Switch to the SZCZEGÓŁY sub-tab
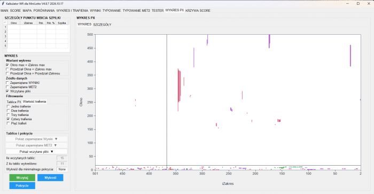This screenshot has width=374, height=194. (x=102, y=25)
